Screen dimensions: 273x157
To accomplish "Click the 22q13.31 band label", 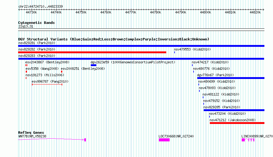I will coord(26,27).
